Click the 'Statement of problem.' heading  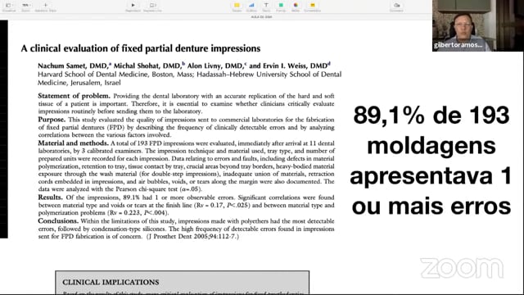(74, 96)
